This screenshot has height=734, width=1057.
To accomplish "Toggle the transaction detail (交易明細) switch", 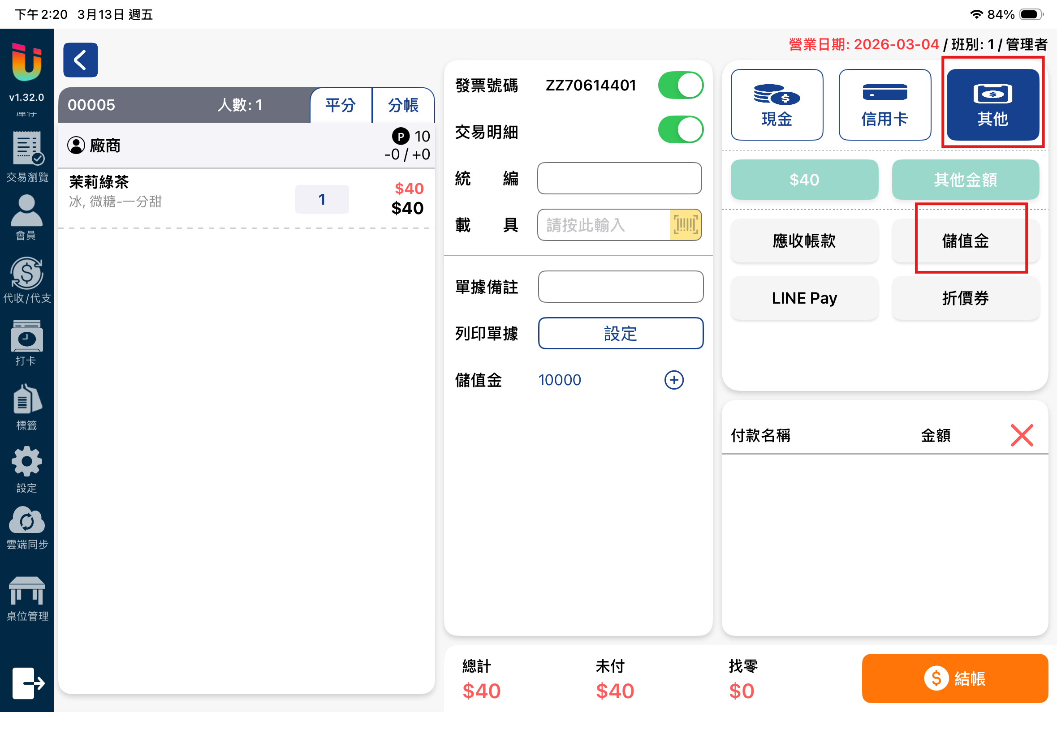I will tap(680, 130).
